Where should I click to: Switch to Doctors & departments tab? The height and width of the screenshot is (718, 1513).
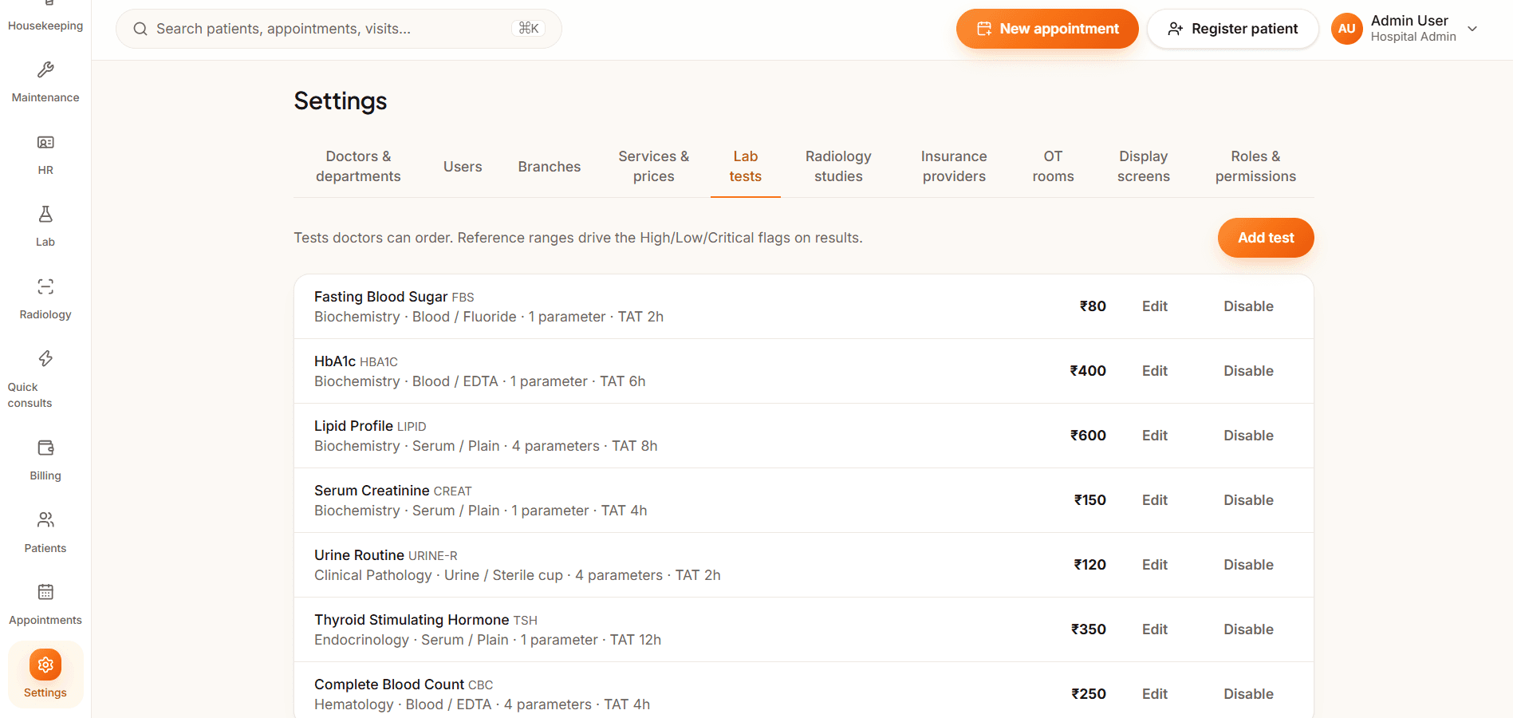click(358, 166)
